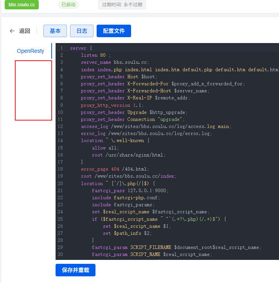279x283 pixels.
Task: Select the 配置文件 tab
Action: point(114,31)
